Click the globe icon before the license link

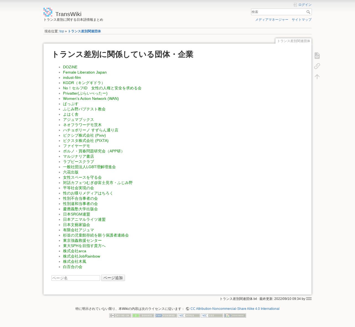[188, 309]
